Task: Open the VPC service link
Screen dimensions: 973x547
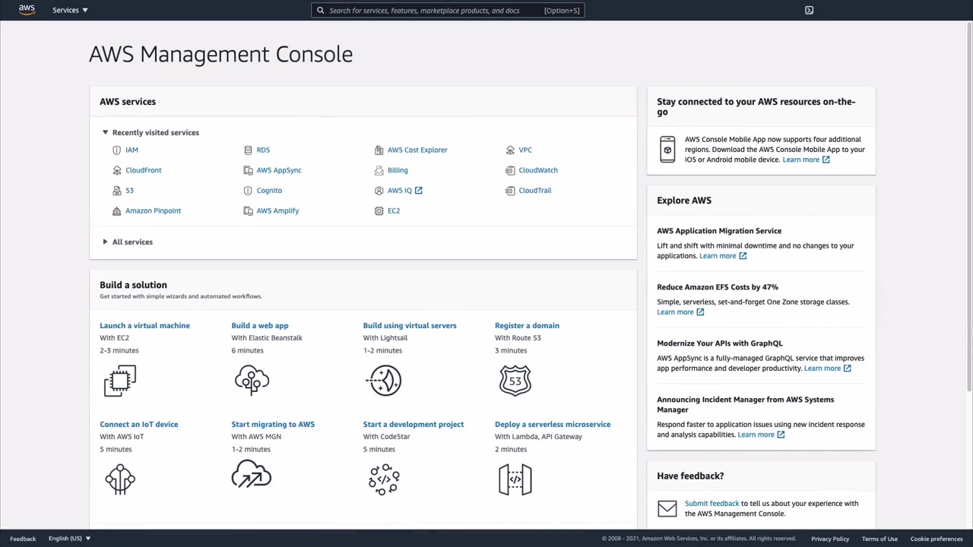Action: point(525,150)
